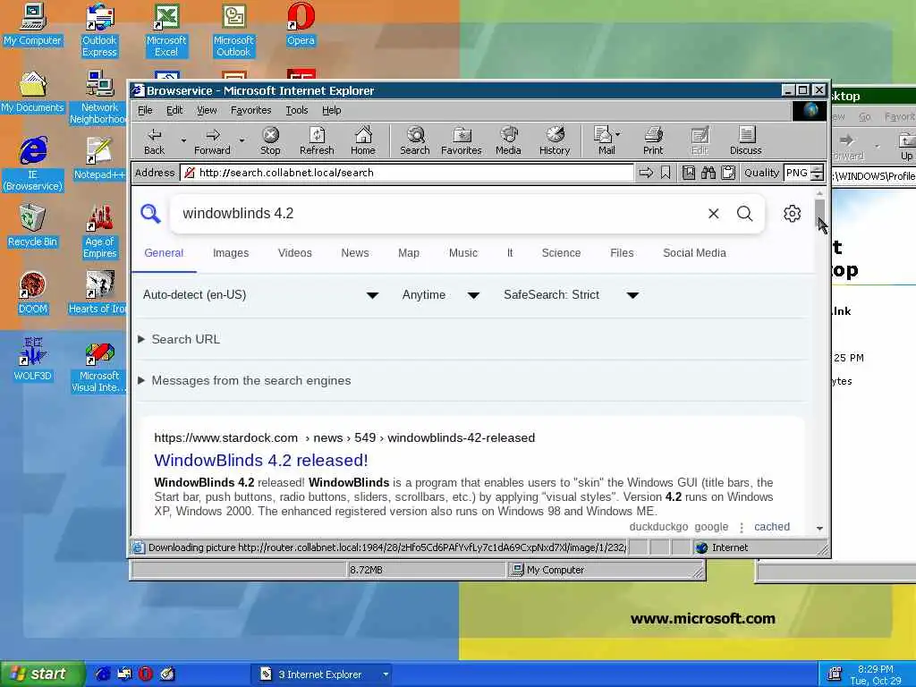916x687 pixels.
Task: Open Outlook Express desktop icon
Action: click(x=99, y=30)
